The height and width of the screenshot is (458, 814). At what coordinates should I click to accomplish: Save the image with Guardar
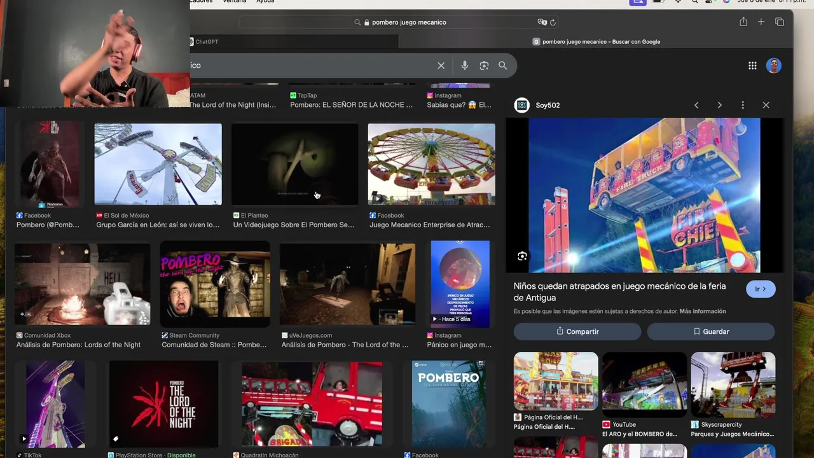711,331
